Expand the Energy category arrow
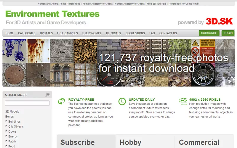 (x=7, y=136)
